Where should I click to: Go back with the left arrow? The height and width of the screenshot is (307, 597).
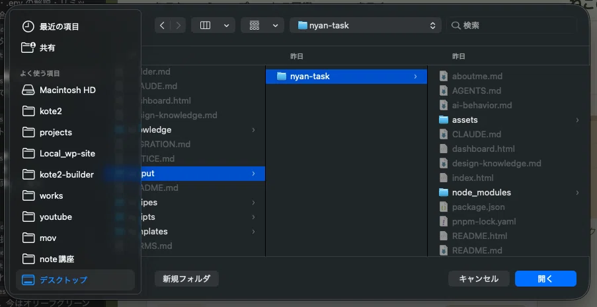pyautogui.click(x=162, y=26)
